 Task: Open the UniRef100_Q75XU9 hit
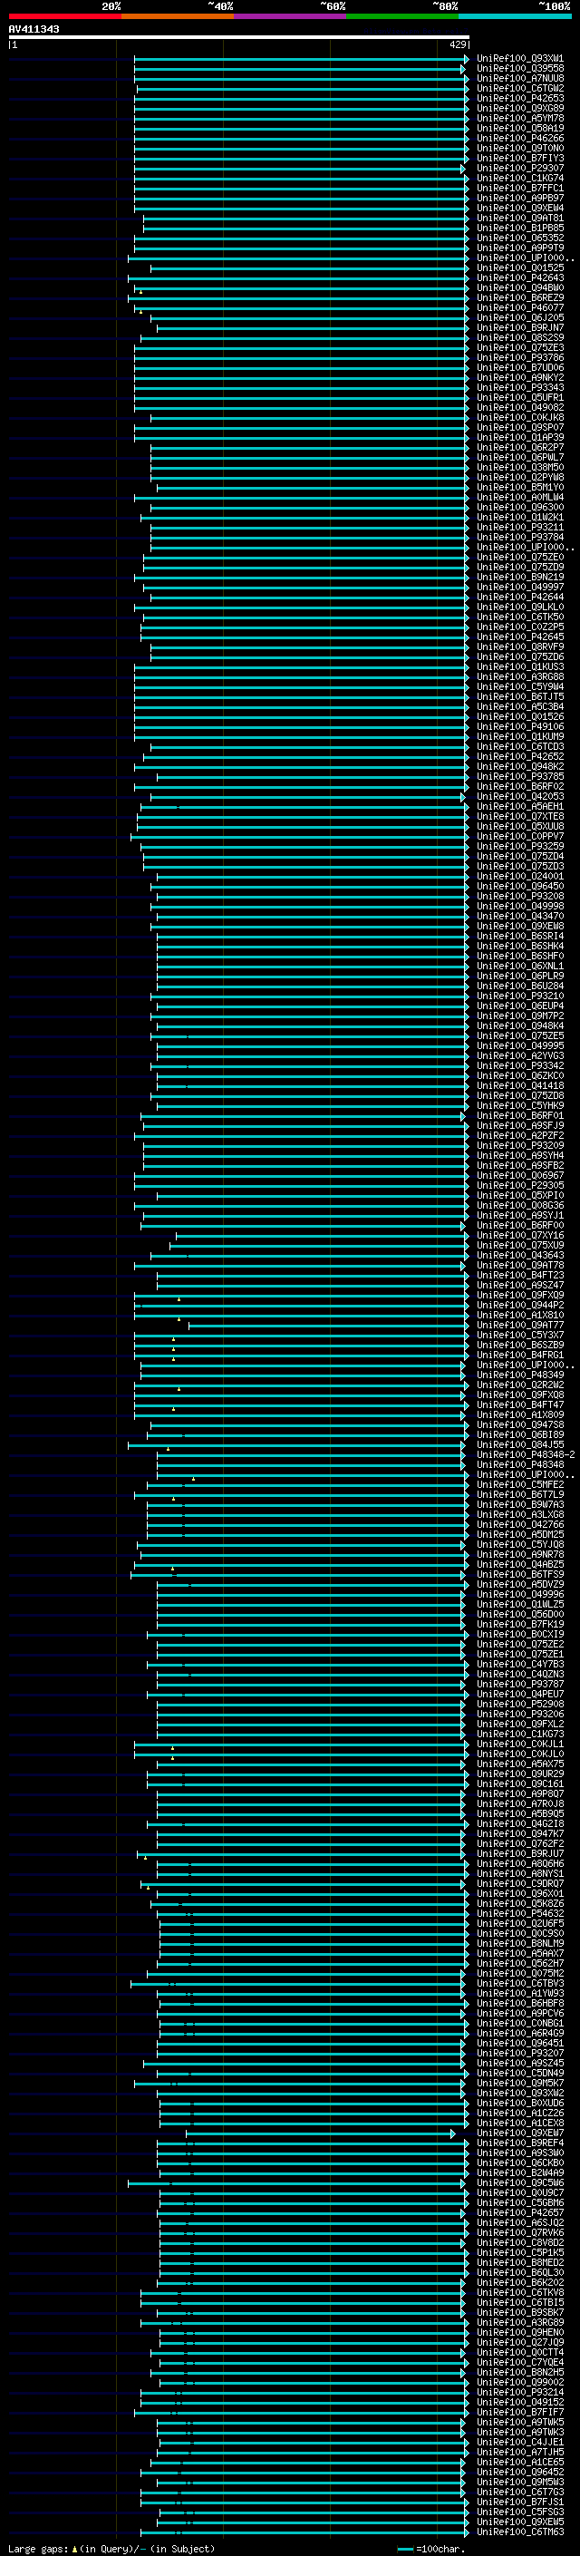520,1245
